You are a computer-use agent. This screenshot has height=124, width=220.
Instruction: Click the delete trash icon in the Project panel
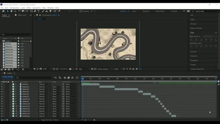pos(23,69)
